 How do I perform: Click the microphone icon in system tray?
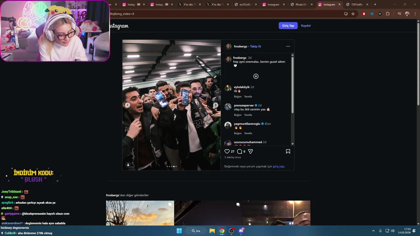[380, 231]
